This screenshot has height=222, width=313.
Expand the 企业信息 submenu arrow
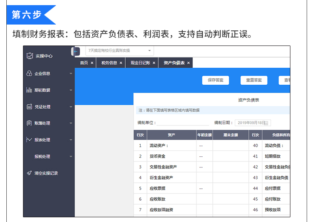pos(71,74)
